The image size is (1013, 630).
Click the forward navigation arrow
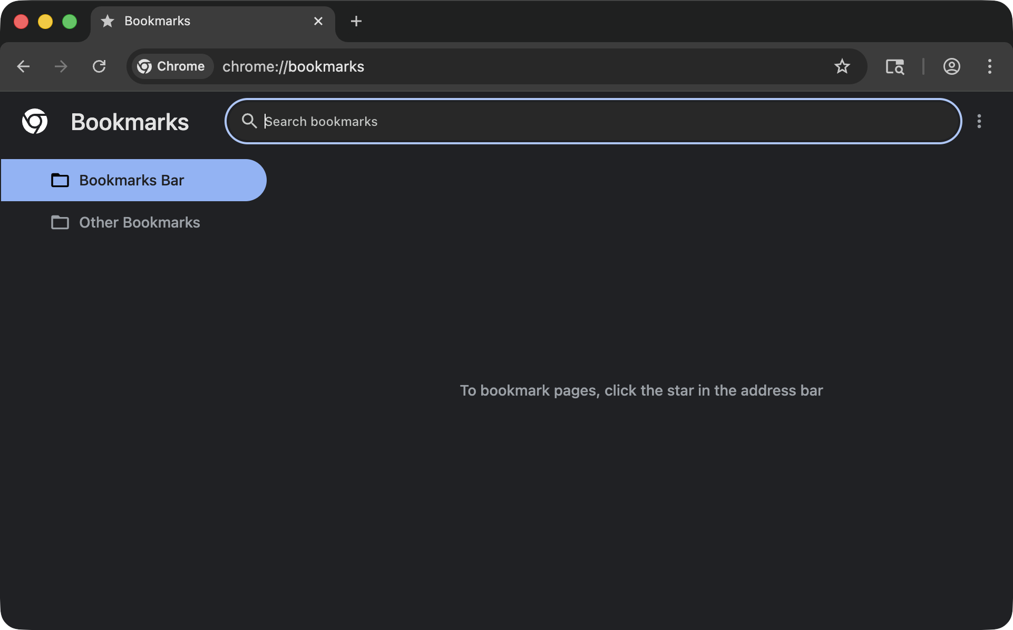[x=61, y=66]
